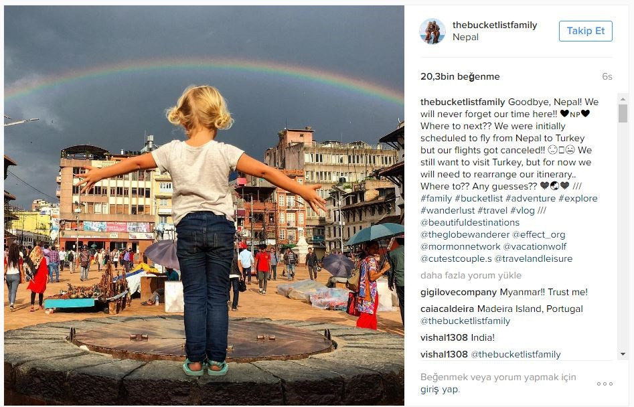Viewport: 634px width, 407px height.
Task: Open the #bucketlist hashtag
Action: 479,198
